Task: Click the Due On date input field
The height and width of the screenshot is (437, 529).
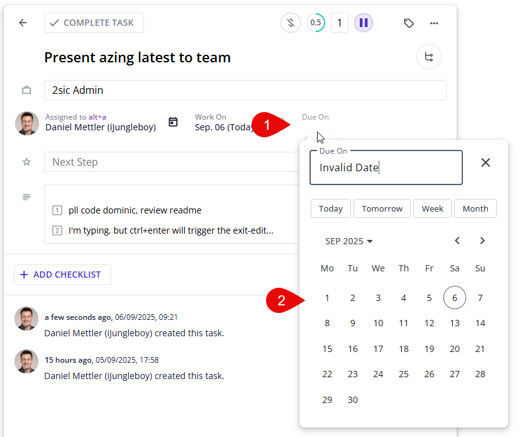Action: click(386, 167)
